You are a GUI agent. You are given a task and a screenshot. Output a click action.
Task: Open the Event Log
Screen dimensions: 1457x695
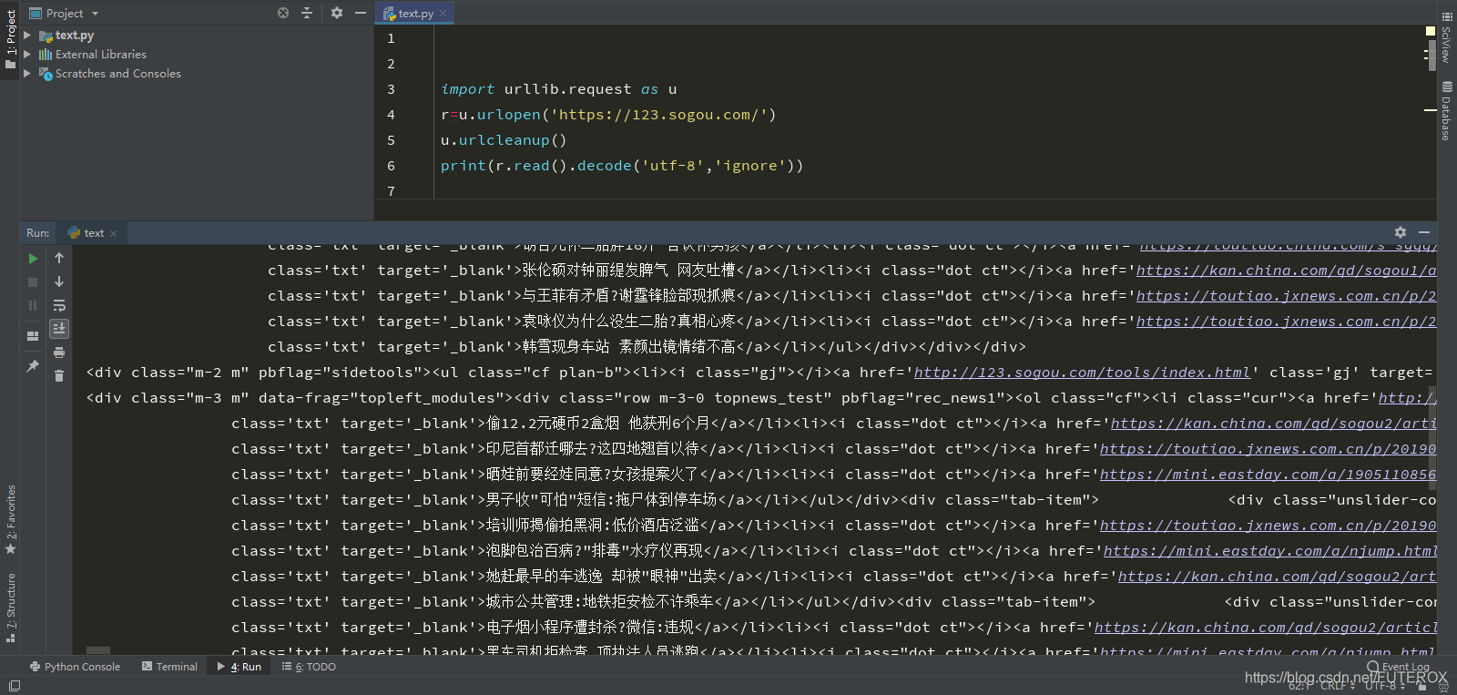(1399, 667)
